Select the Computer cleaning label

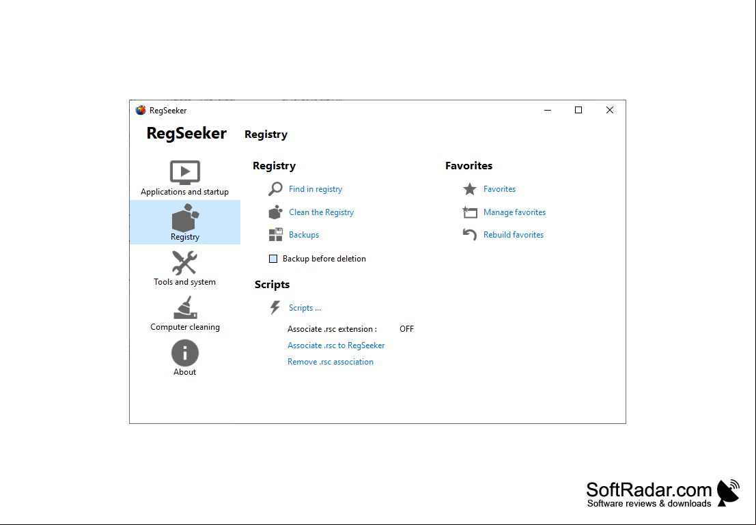pos(185,327)
